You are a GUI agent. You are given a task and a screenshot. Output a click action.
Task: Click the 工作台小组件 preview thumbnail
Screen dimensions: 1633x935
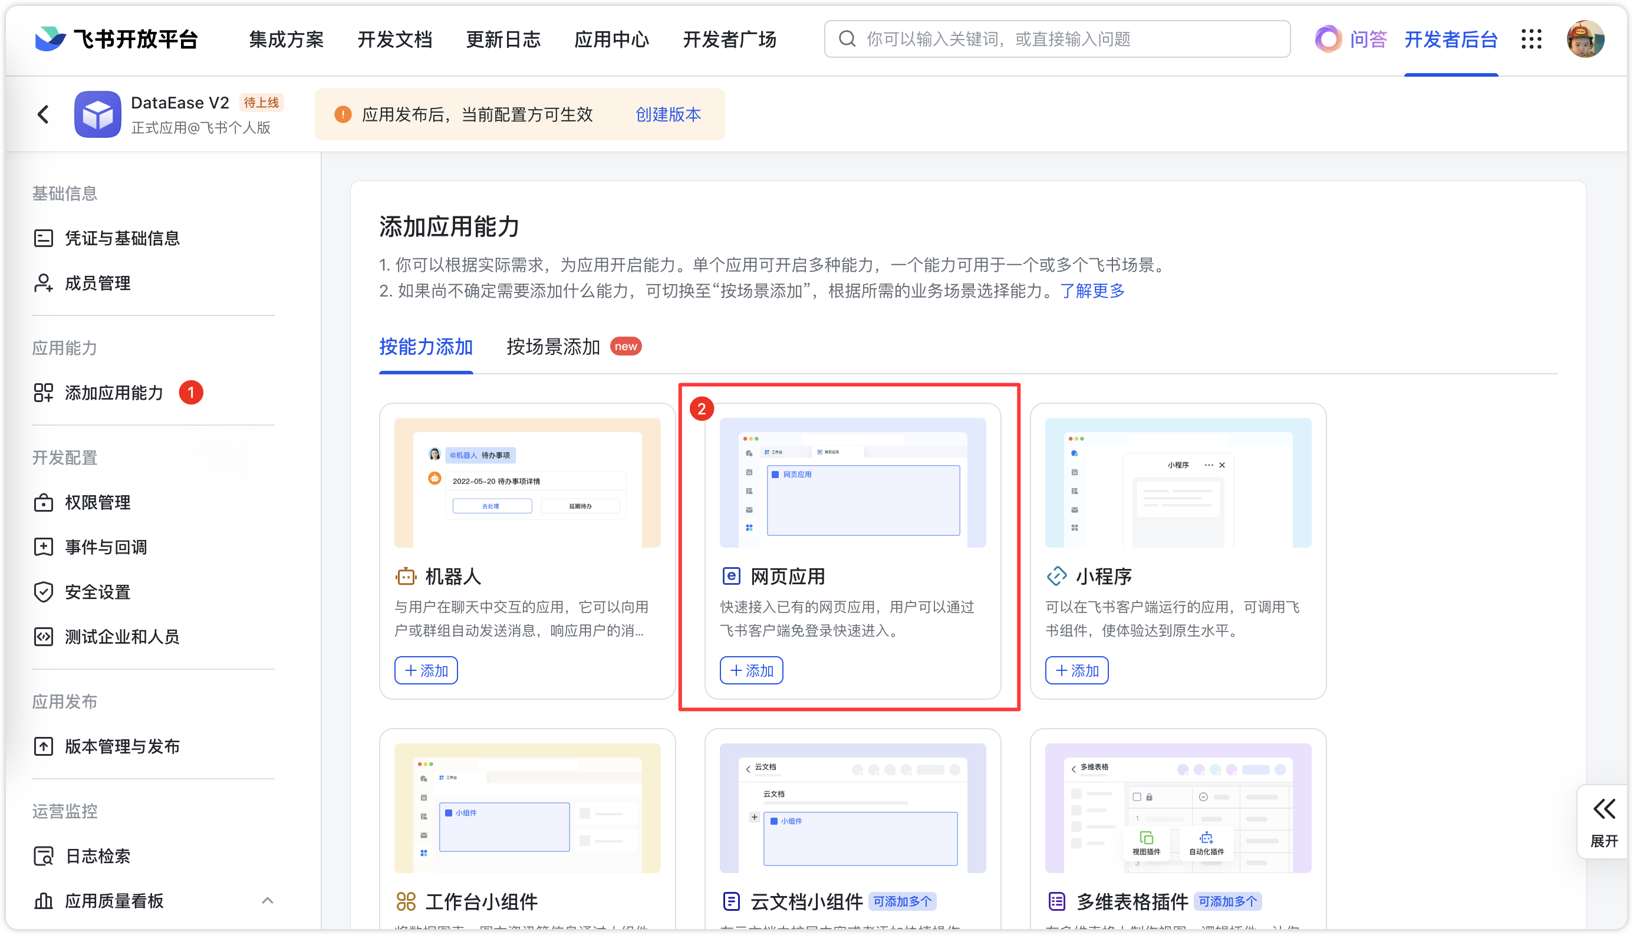[x=527, y=808]
